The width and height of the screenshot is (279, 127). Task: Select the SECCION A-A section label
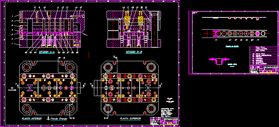[47, 52]
